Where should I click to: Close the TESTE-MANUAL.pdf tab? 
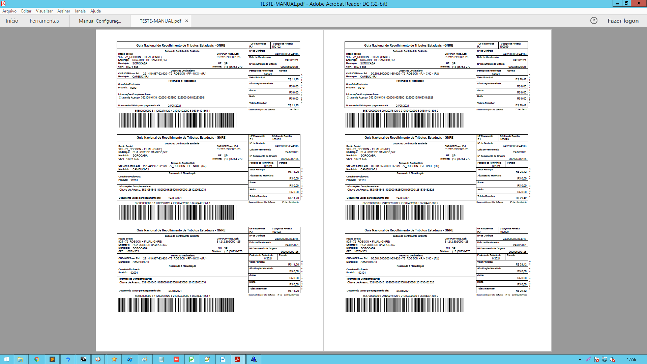pyautogui.click(x=186, y=21)
